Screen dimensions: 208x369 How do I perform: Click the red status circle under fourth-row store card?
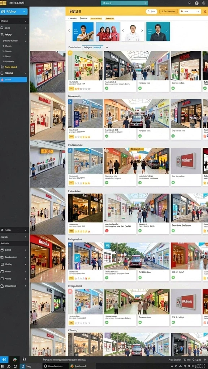(107, 231)
